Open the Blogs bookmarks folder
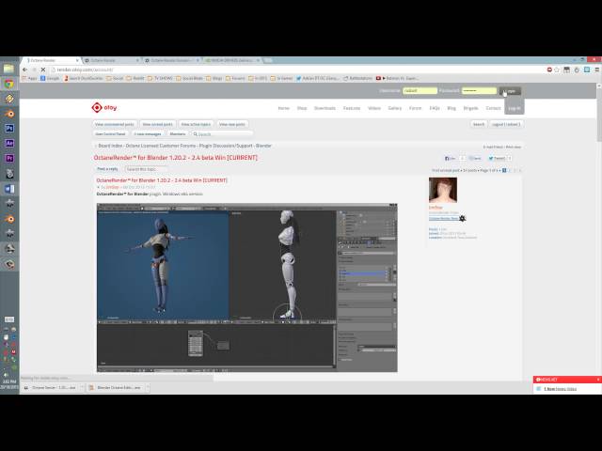The height and width of the screenshot is (451, 602). pyautogui.click(x=214, y=78)
